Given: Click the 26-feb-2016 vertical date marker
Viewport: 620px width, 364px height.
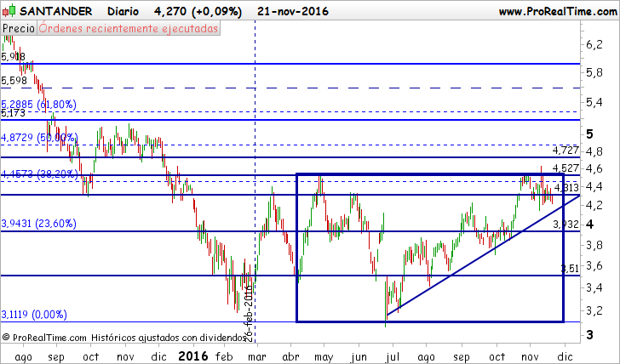Looking at the screenshot, I should point(248,313).
